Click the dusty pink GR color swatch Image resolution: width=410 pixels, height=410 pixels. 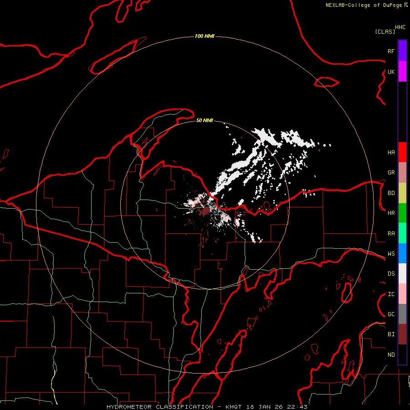pos(402,173)
